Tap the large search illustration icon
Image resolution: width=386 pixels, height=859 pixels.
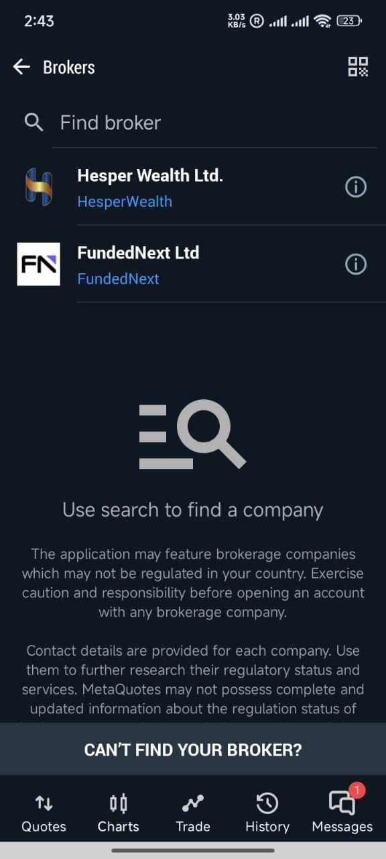(x=192, y=434)
